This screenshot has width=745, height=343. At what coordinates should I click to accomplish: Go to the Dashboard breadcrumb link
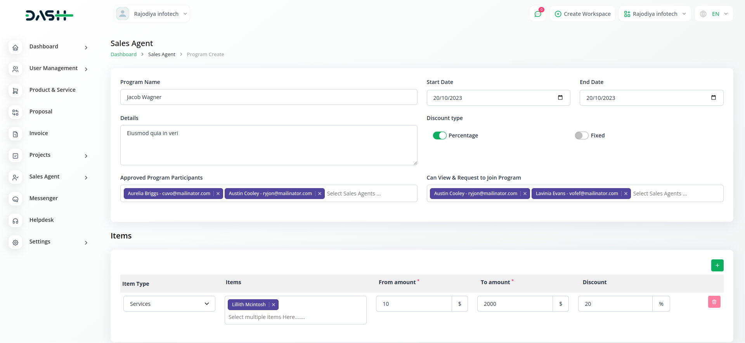pos(123,55)
